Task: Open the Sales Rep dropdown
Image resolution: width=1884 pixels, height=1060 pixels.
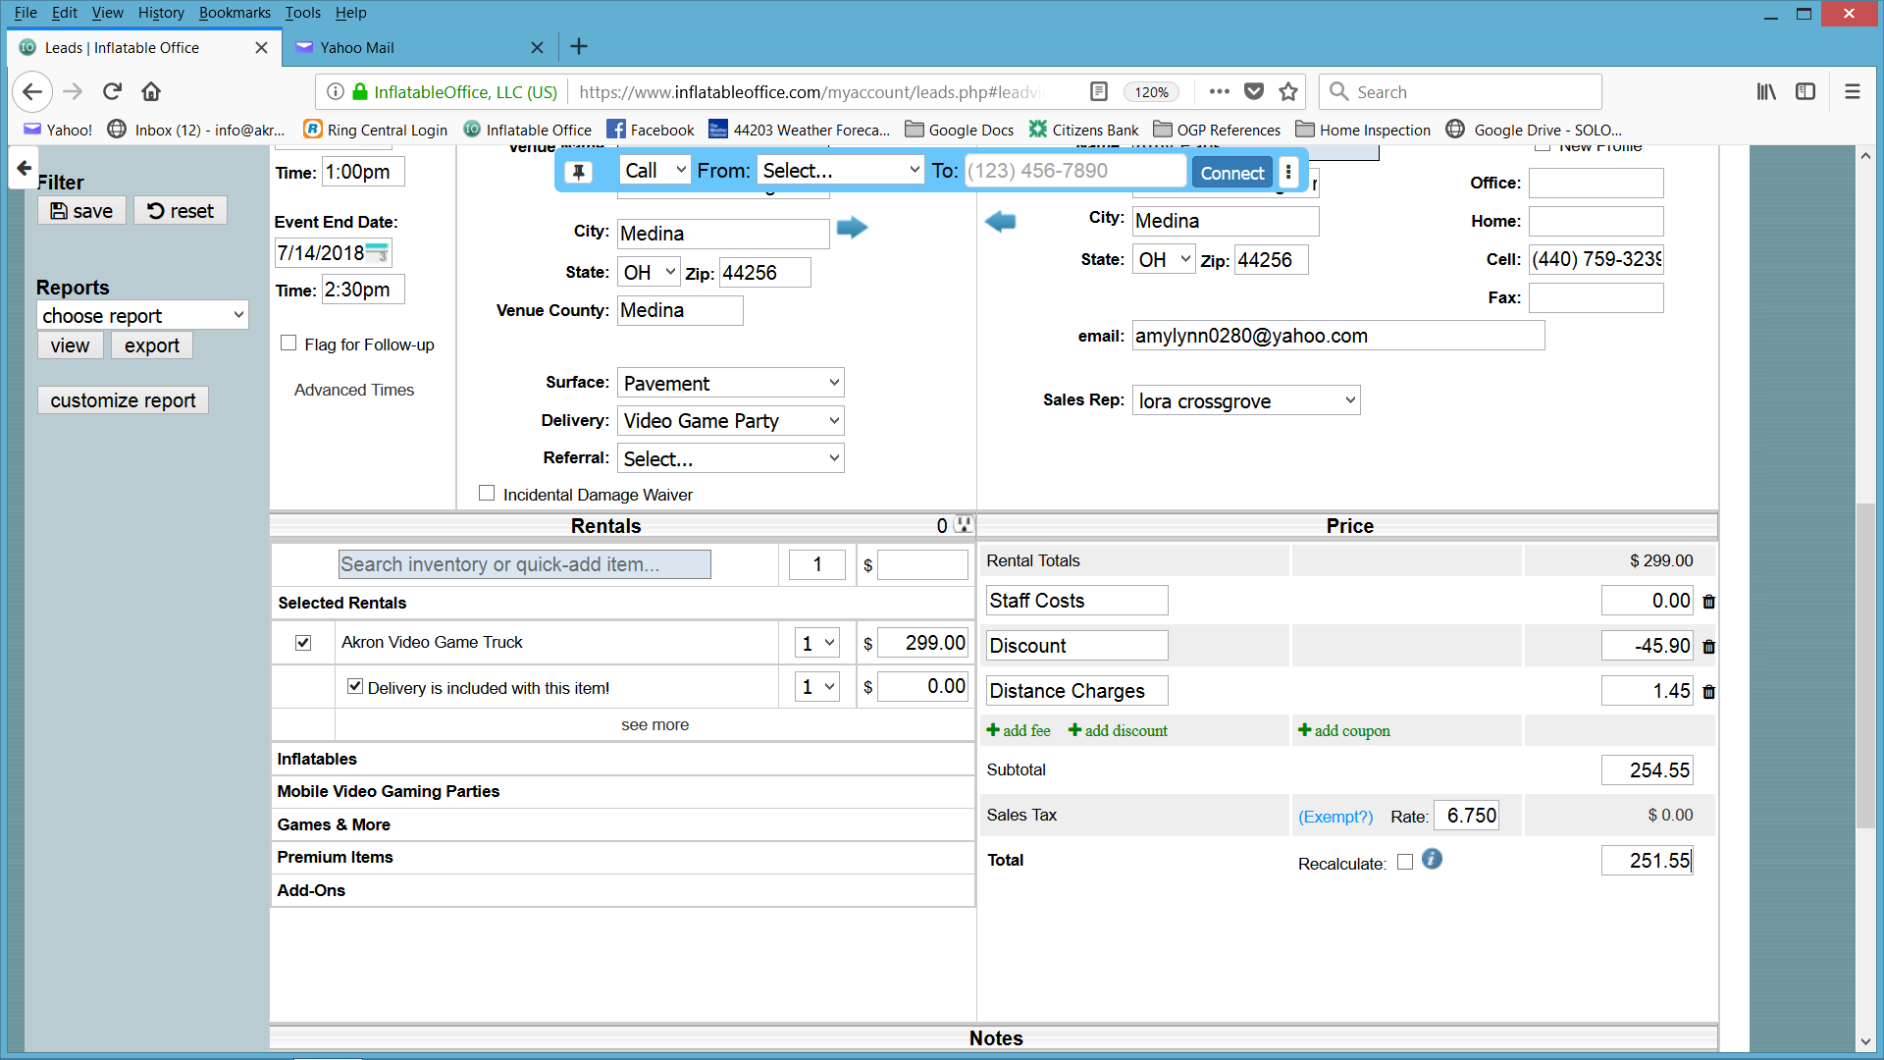Action: pos(1246,400)
